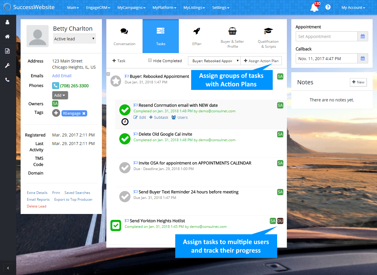Open the Buyer: Rebooked Appointment plan dropdown

[214, 61]
